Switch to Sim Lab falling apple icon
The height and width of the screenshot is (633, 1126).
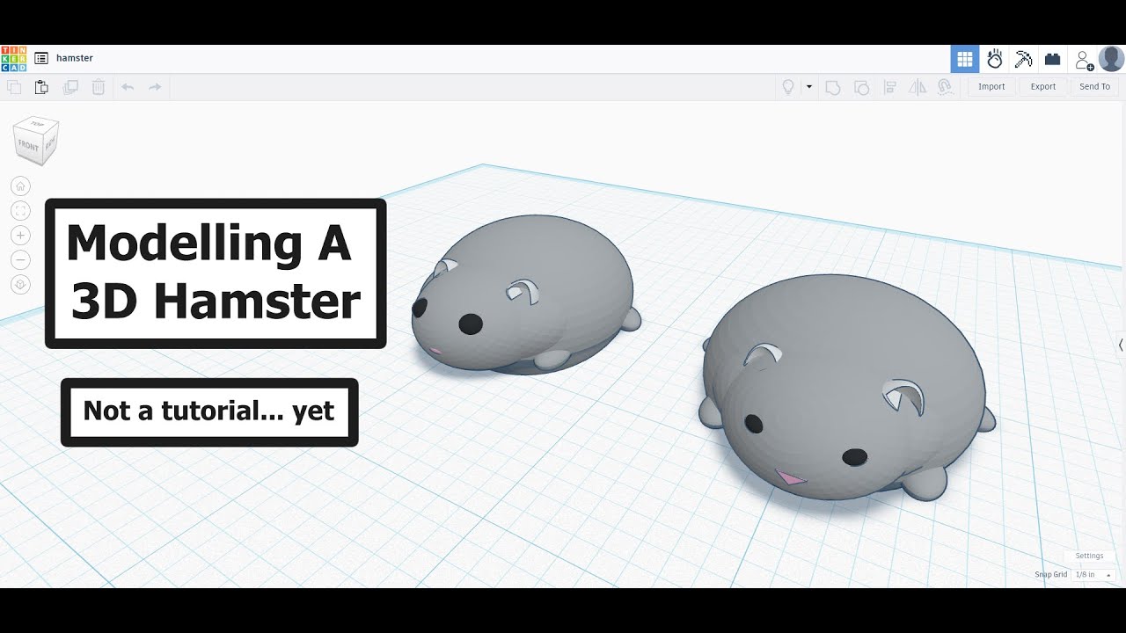[995, 59]
